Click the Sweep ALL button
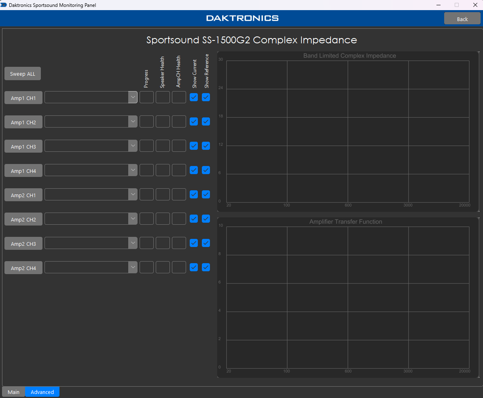Viewport: 483px width, 398px height. (x=23, y=74)
